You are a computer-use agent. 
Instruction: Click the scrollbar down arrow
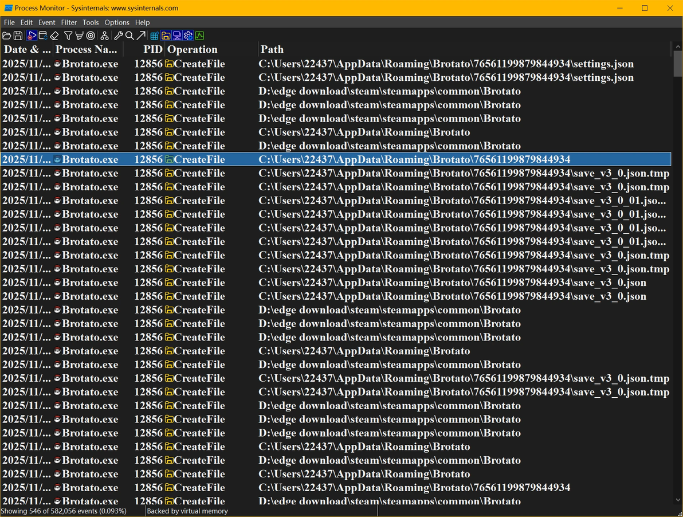[x=677, y=500]
